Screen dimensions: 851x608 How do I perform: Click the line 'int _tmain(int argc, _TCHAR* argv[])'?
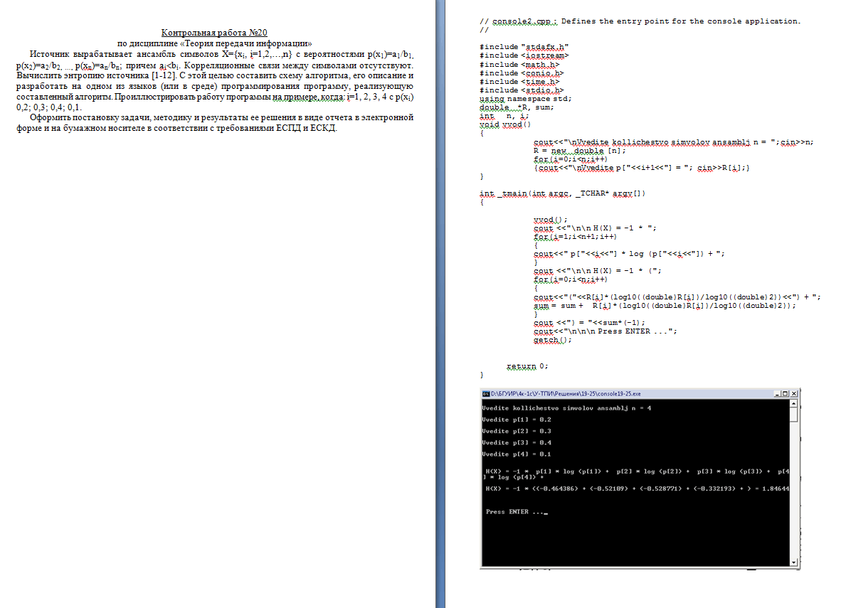562,193
